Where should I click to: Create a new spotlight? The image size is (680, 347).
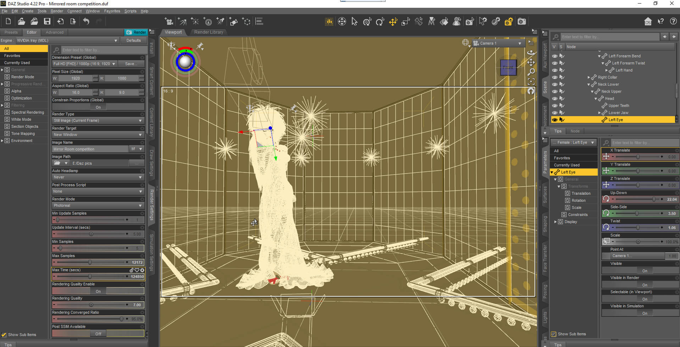(221, 22)
